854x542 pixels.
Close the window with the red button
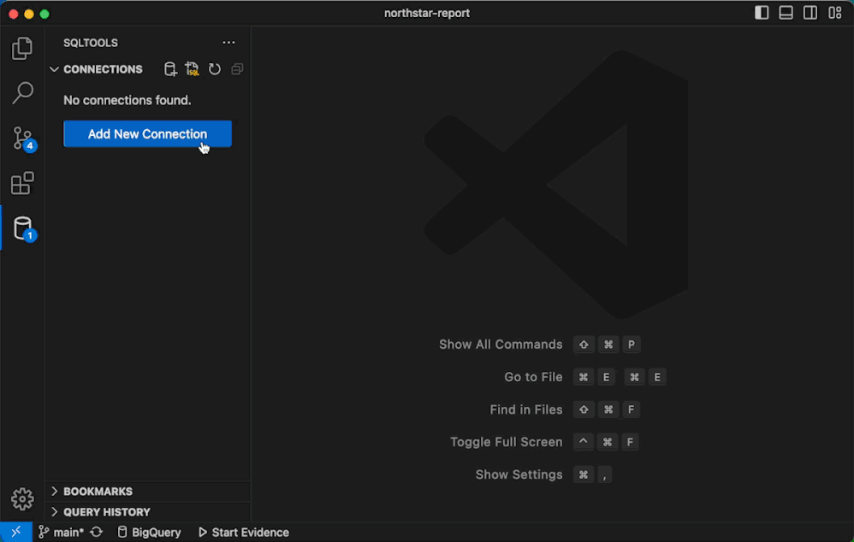click(x=14, y=15)
